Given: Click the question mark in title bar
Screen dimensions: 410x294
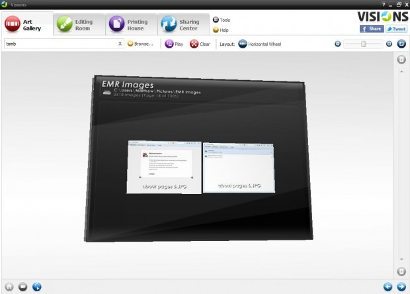Looking at the screenshot, I should pos(384,5).
